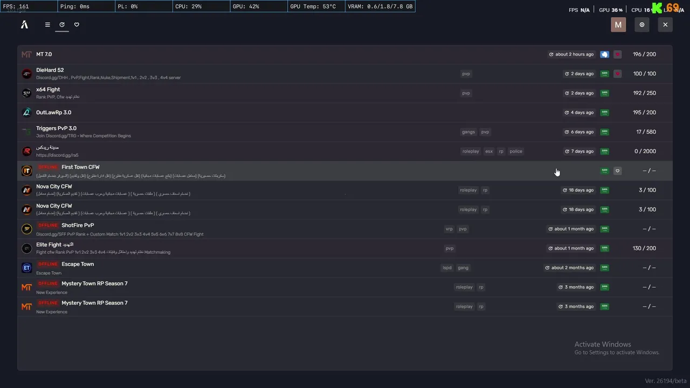The image size is (690, 388).
Task: Click the blue flag on MT 7.0 row
Action: click(605, 54)
